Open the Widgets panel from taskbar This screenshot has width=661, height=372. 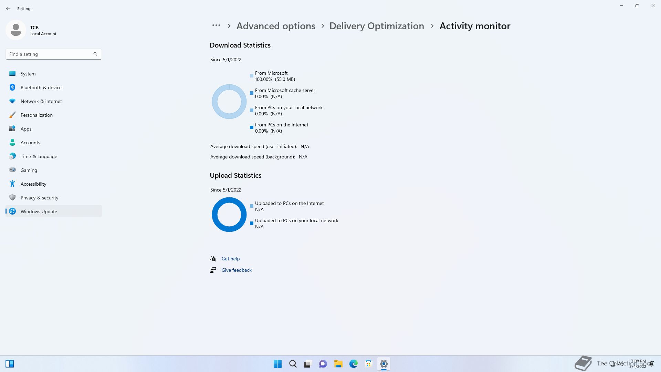pyautogui.click(x=10, y=364)
